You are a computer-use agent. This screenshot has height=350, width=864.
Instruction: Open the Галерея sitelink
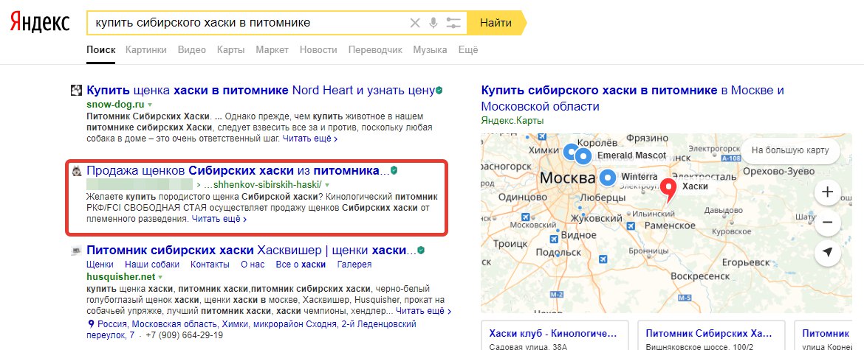click(x=354, y=265)
